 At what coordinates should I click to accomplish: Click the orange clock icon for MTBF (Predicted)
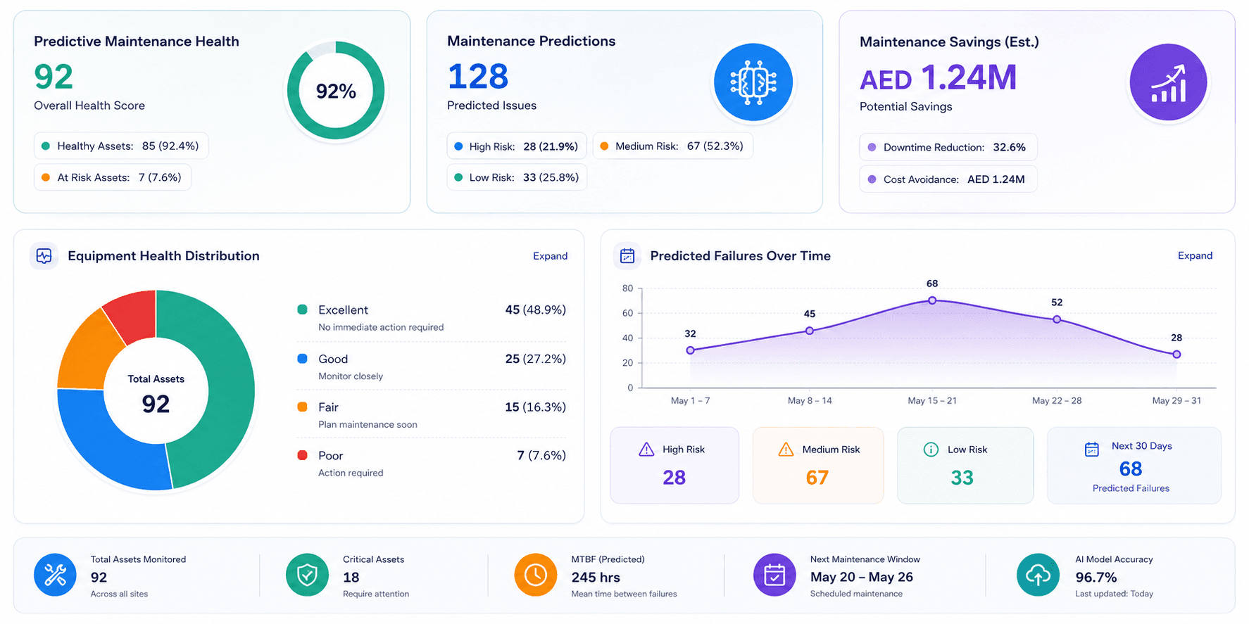(x=536, y=575)
